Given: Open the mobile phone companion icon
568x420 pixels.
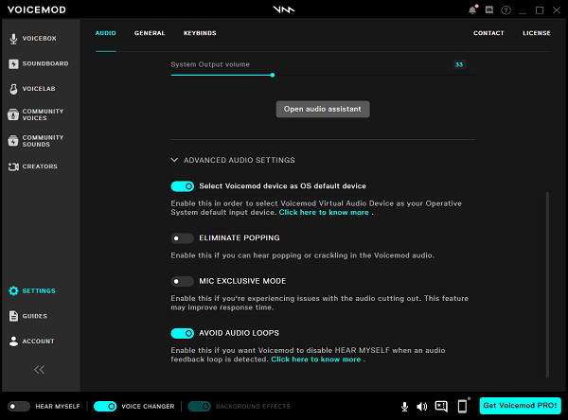Looking at the screenshot, I should (463, 406).
